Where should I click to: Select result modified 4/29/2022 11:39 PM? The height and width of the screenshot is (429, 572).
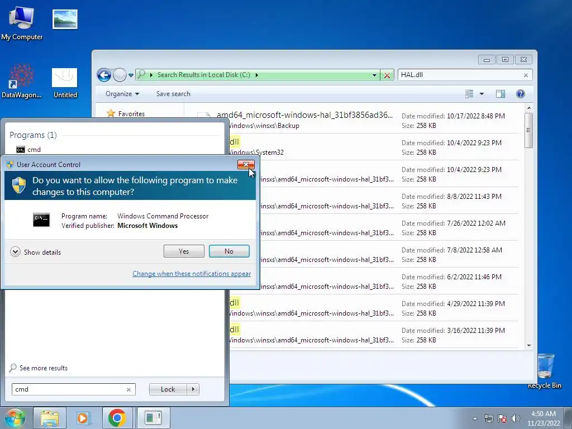coord(374,308)
